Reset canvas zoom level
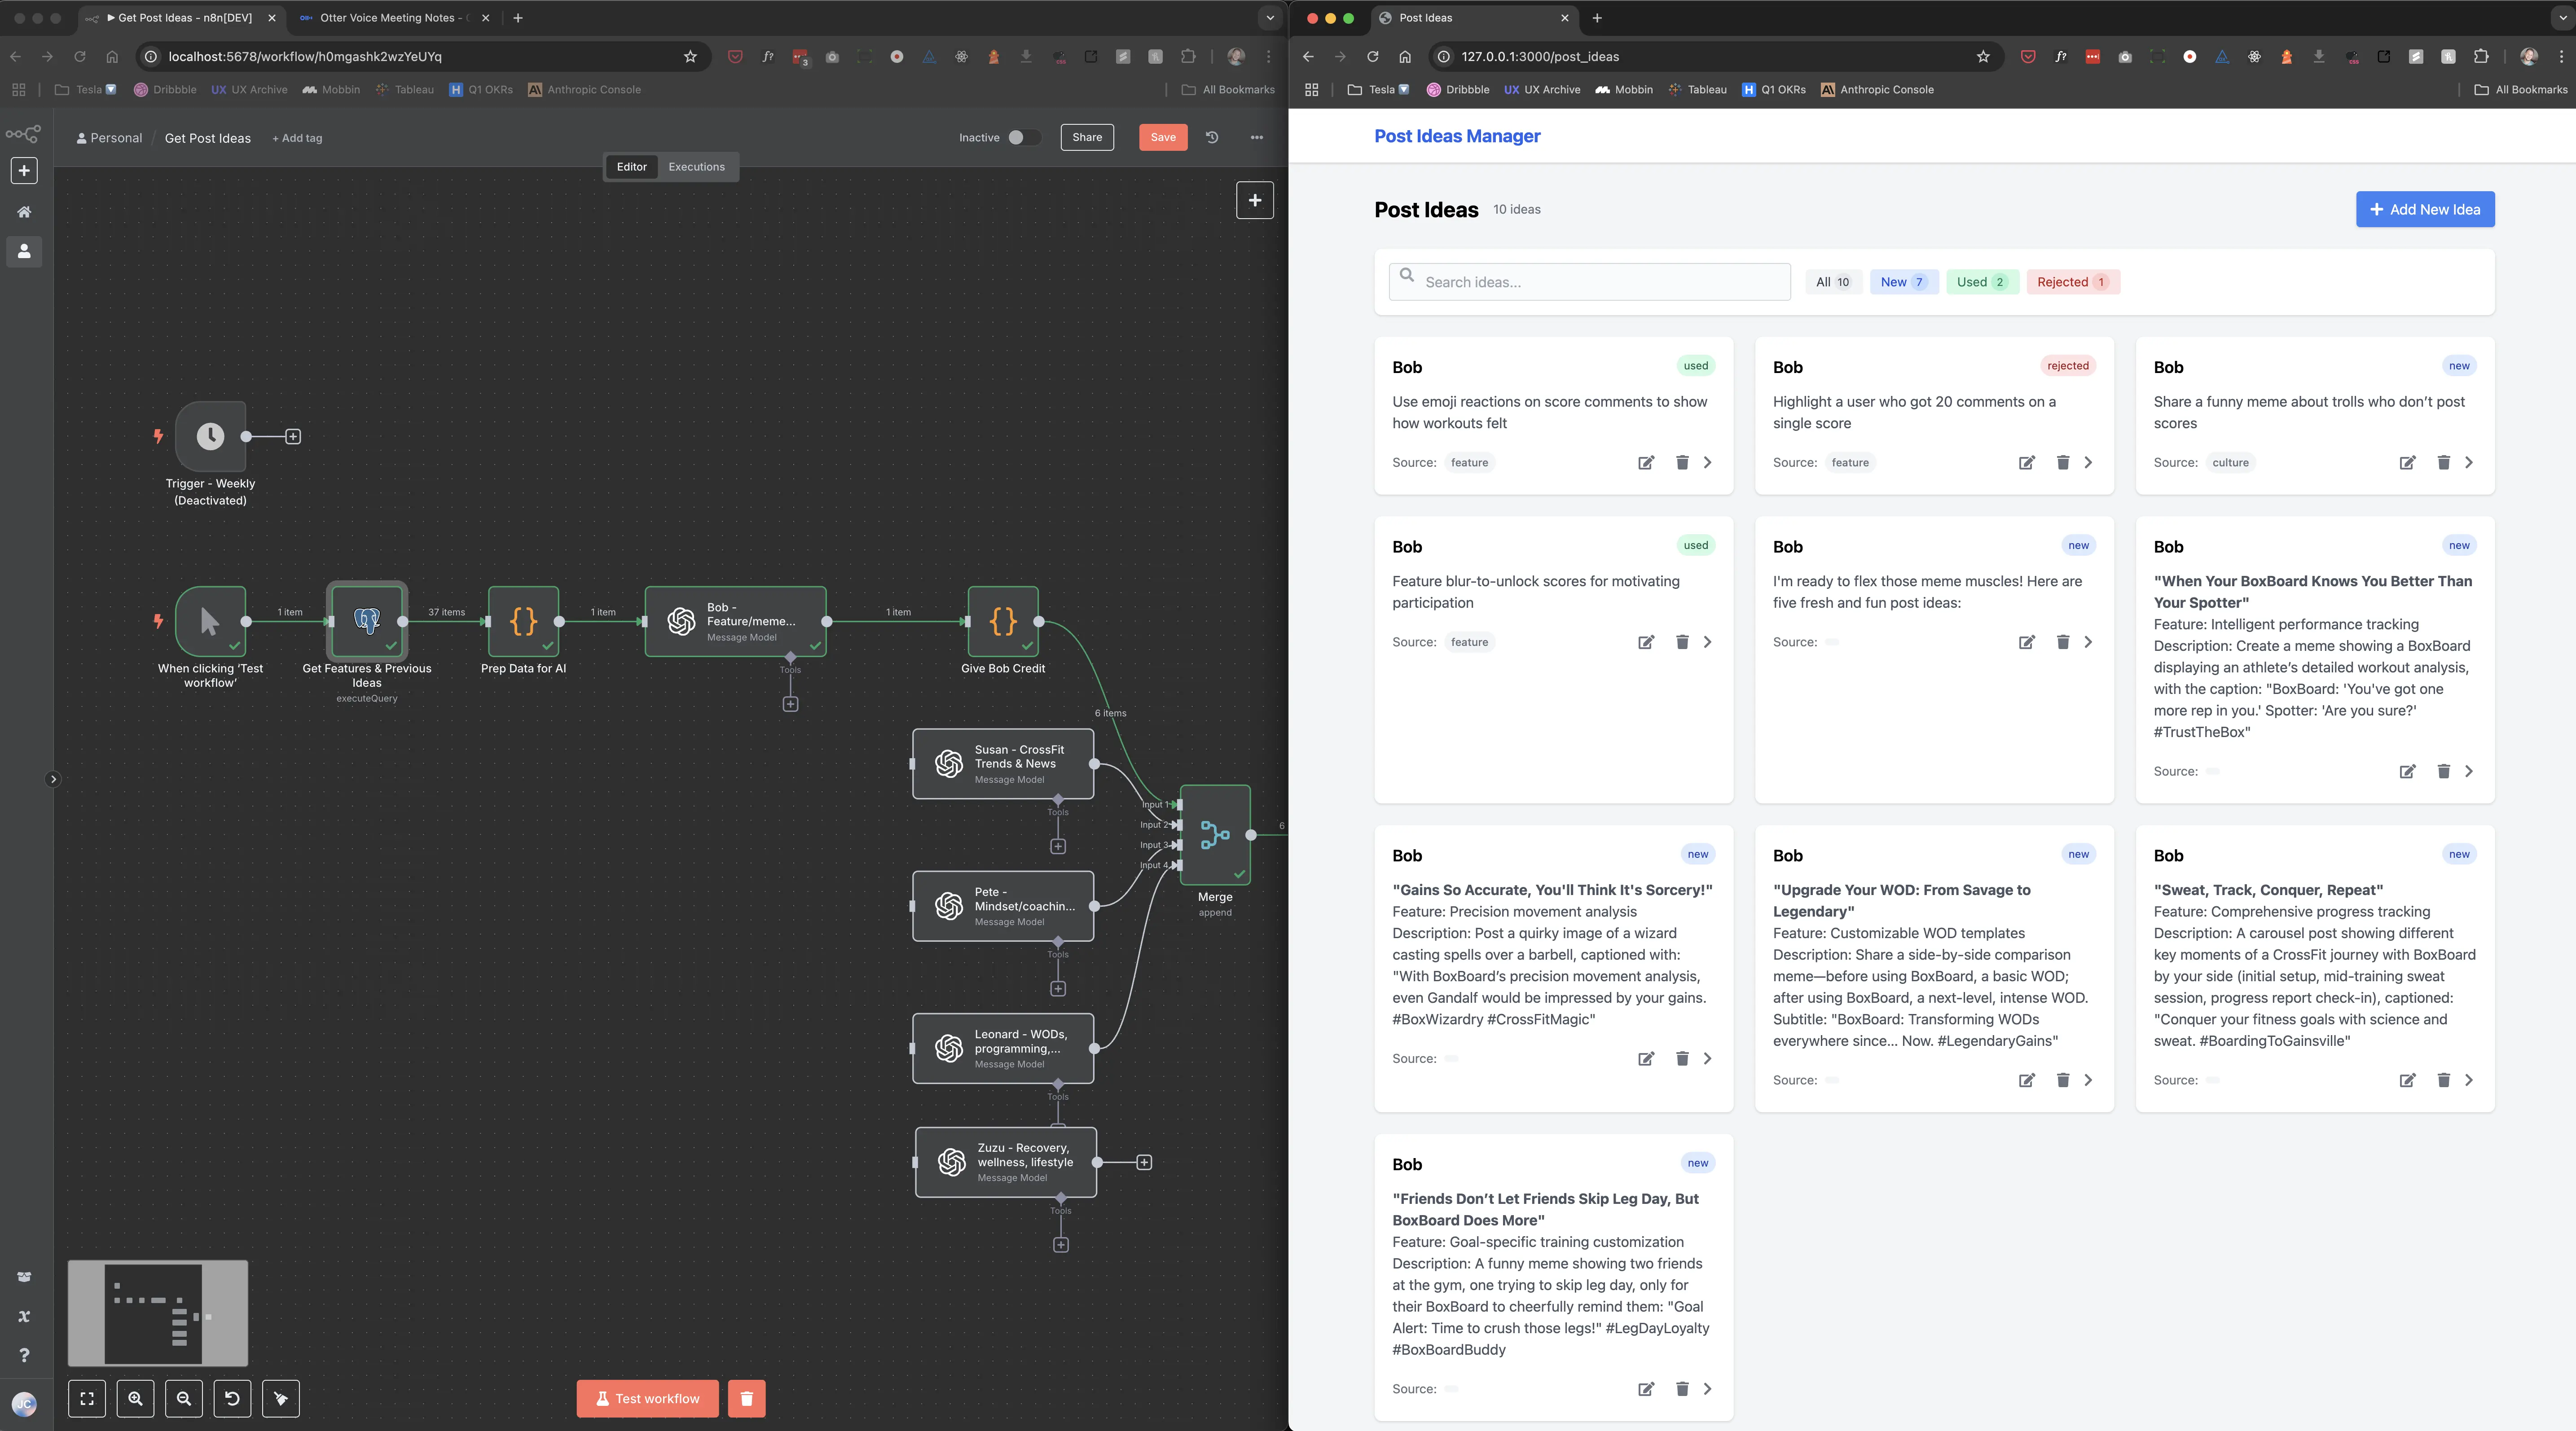The width and height of the screenshot is (2576, 1431). (x=232, y=1399)
